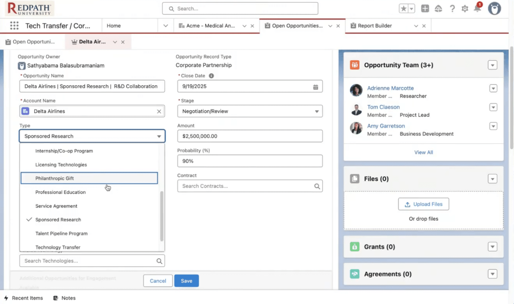
Task: Click the Favorites star icon
Action: 404,9
